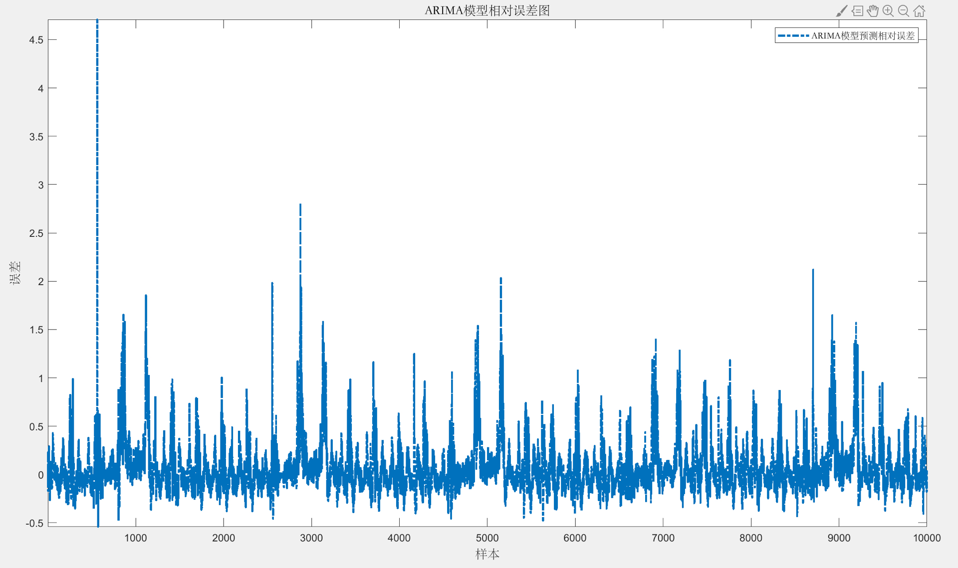Viewport: 958px width, 568px height.
Task: Activate the data brushing tool
Action: (x=841, y=11)
